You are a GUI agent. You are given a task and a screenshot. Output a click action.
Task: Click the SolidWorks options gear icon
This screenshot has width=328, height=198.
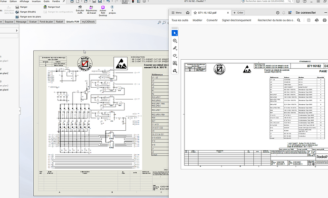point(144,1)
